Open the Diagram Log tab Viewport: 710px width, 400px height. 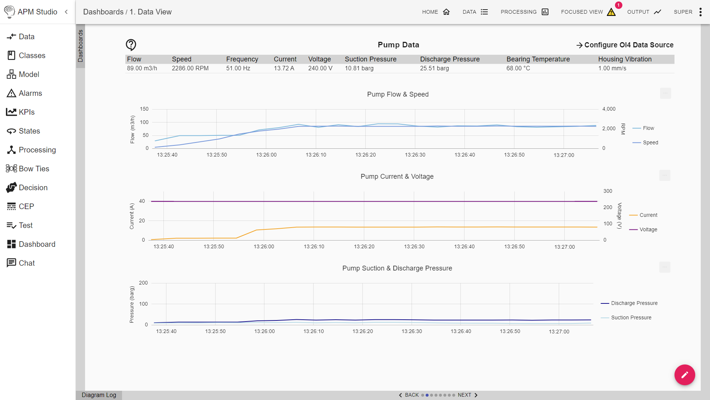pos(99,395)
